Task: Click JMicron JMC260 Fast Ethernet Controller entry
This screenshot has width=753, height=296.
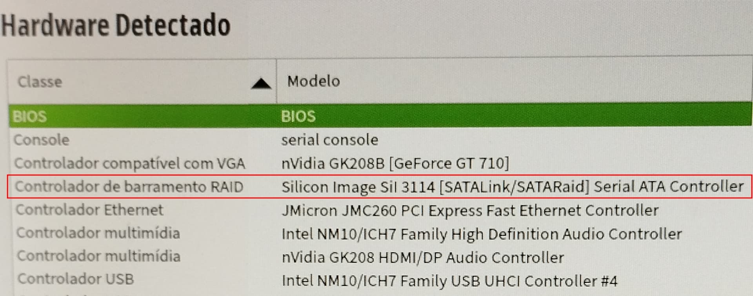Action: (470, 210)
